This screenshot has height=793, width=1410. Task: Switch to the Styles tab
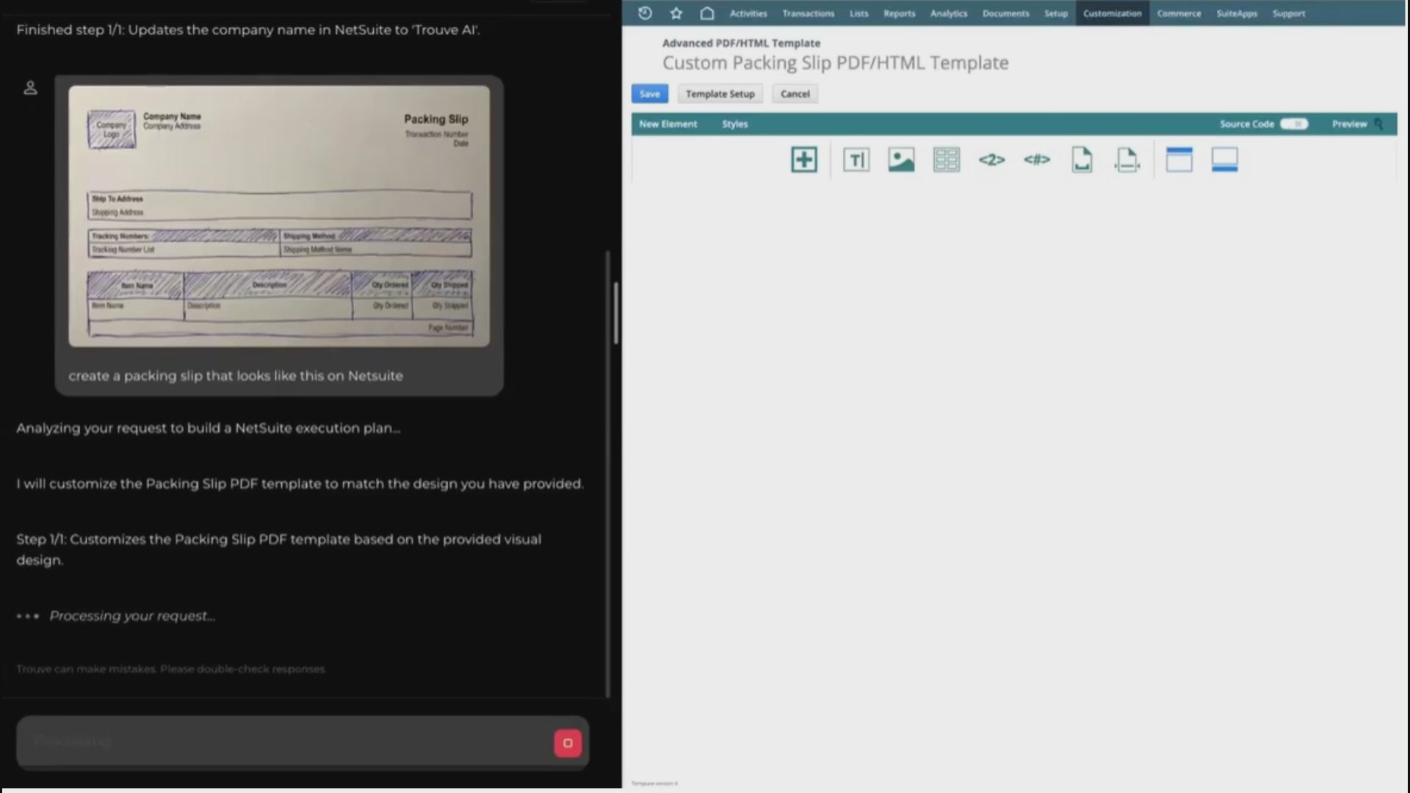tap(734, 124)
